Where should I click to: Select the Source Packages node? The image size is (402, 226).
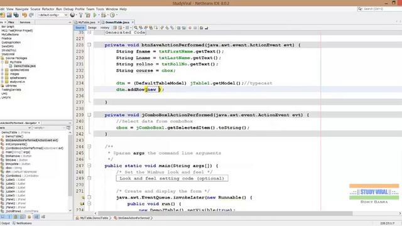point(16,58)
